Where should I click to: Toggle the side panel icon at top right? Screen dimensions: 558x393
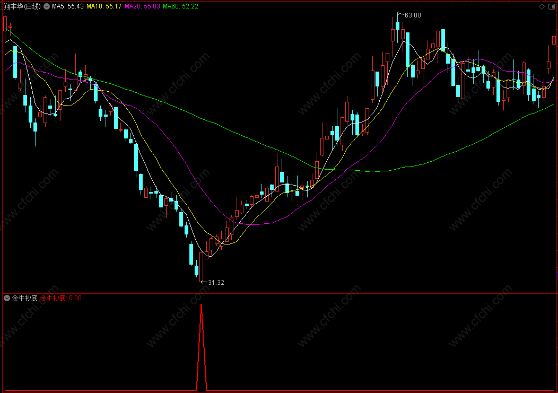(551, 6)
